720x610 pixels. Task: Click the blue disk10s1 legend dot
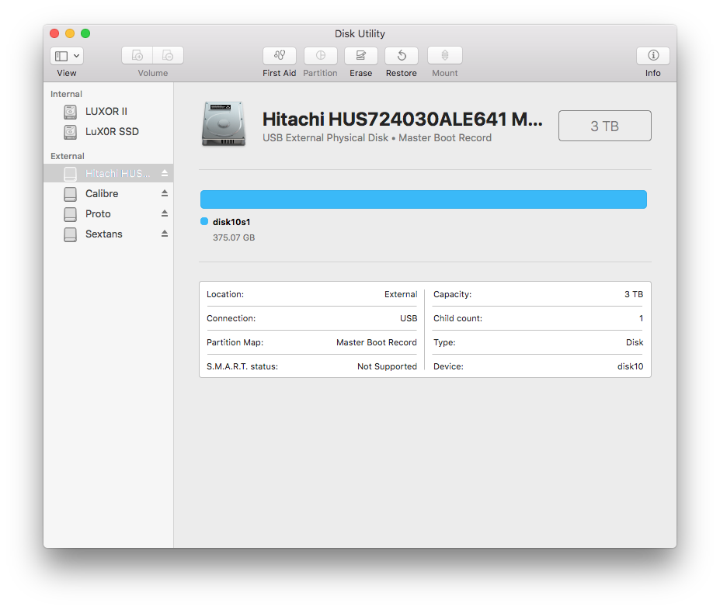pos(204,221)
